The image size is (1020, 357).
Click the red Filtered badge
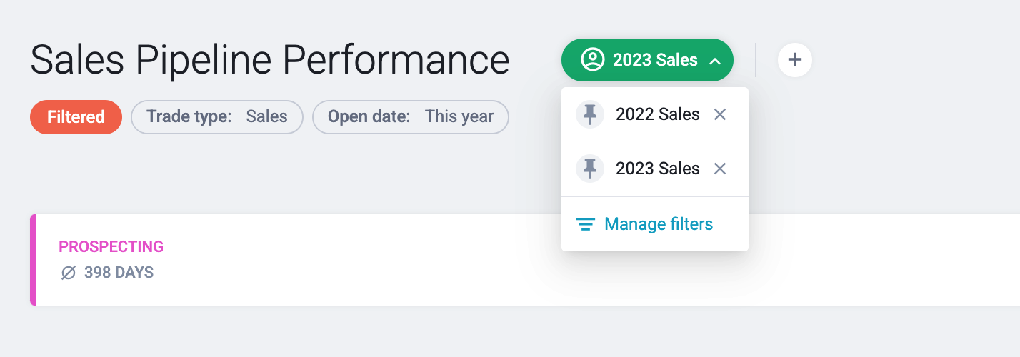pos(76,117)
